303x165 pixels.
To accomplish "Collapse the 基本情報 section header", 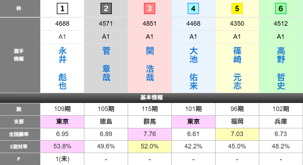I will 151,98.
